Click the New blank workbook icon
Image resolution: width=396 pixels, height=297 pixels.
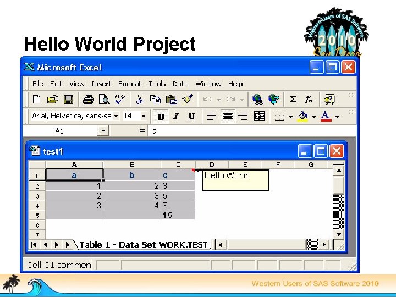pyautogui.click(x=37, y=99)
